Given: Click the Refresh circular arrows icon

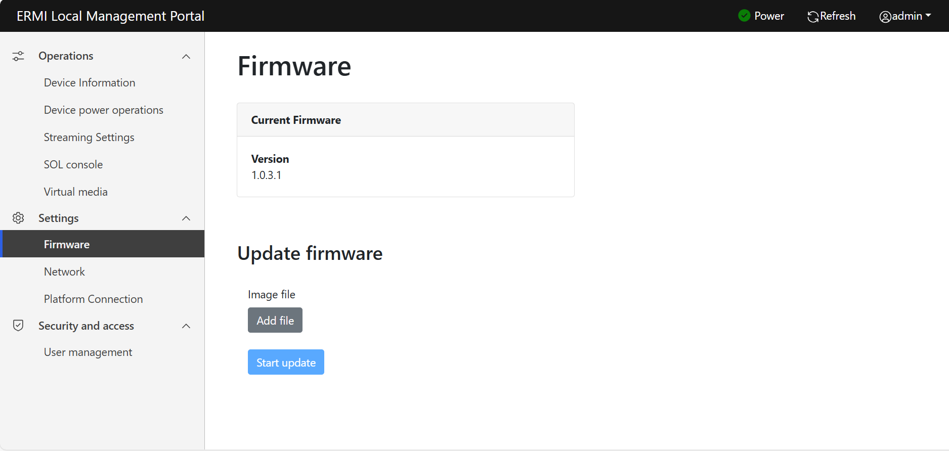Looking at the screenshot, I should pos(813,17).
